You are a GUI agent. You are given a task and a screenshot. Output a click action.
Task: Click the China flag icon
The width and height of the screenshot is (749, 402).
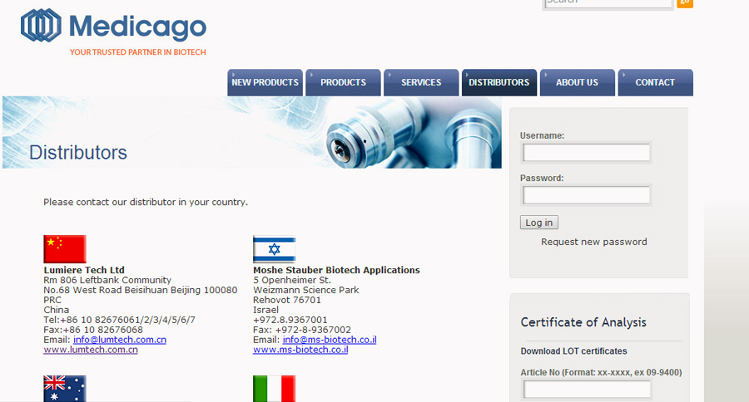(65, 249)
